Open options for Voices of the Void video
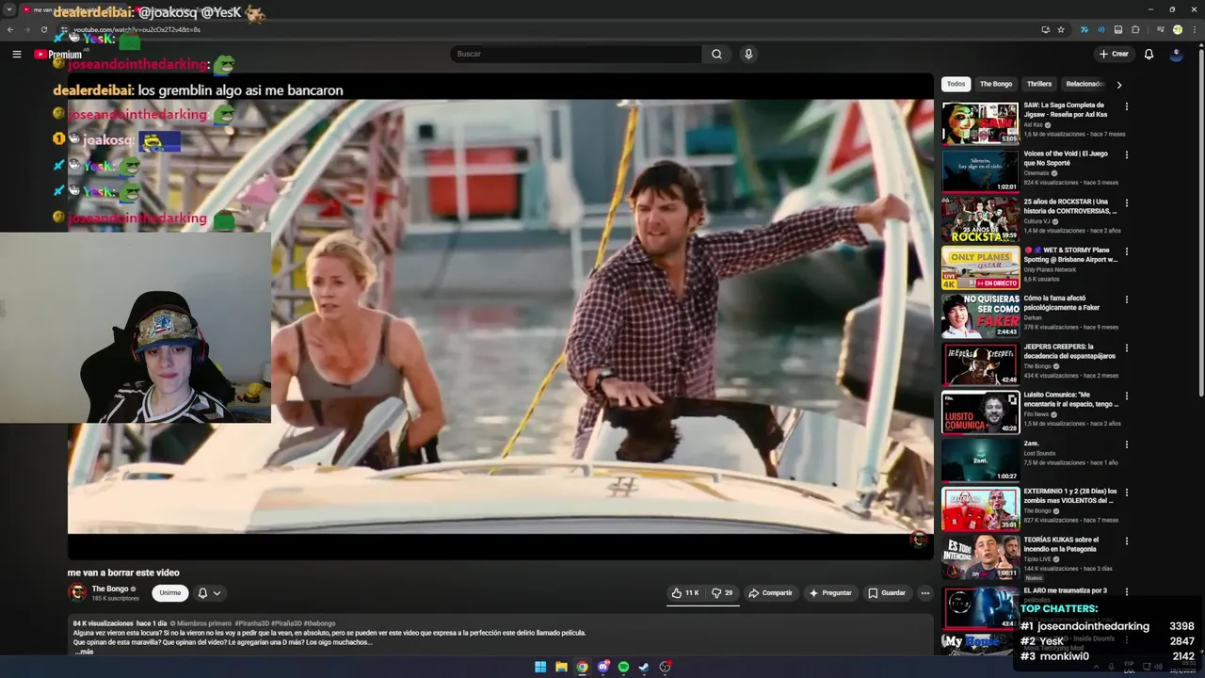This screenshot has width=1205, height=678. coord(1126,154)
